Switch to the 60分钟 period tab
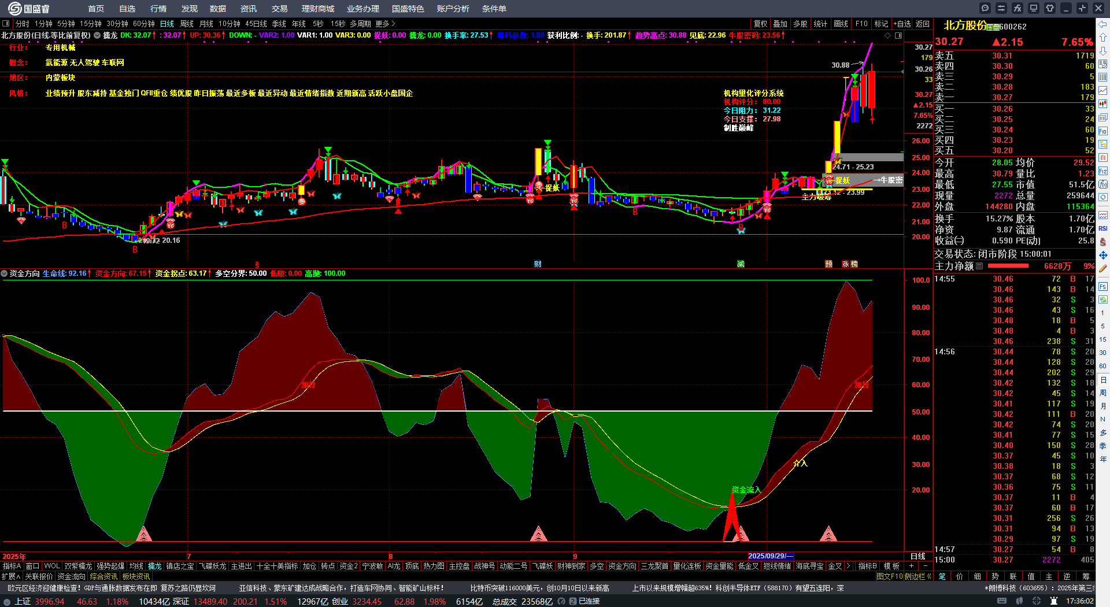Viewport: 1110px width, 607px height. pyautogui.click(x=144, y=24)
